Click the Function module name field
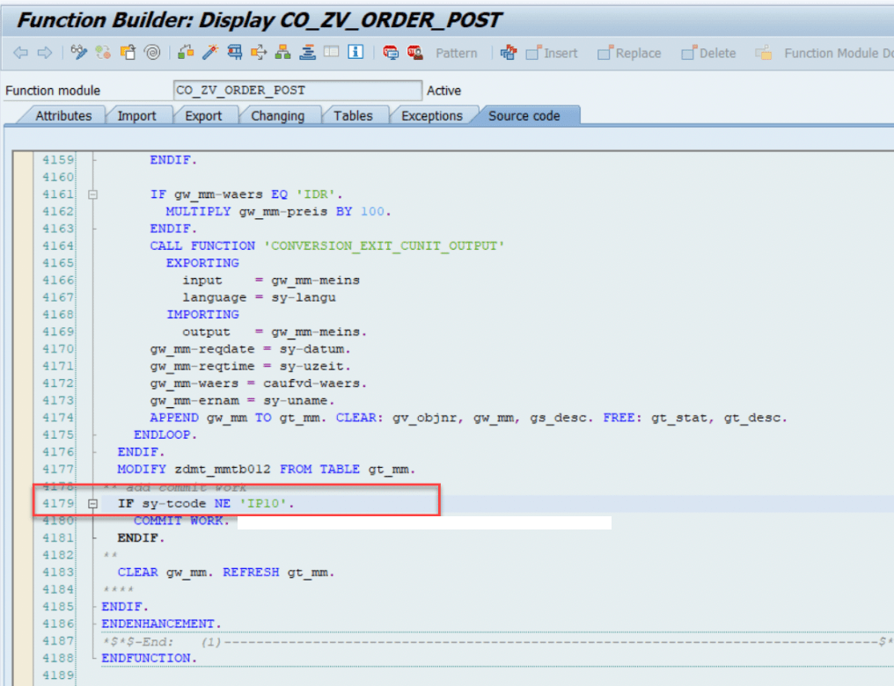This screenshot has width=894, height=686. [x=297, y=91]
